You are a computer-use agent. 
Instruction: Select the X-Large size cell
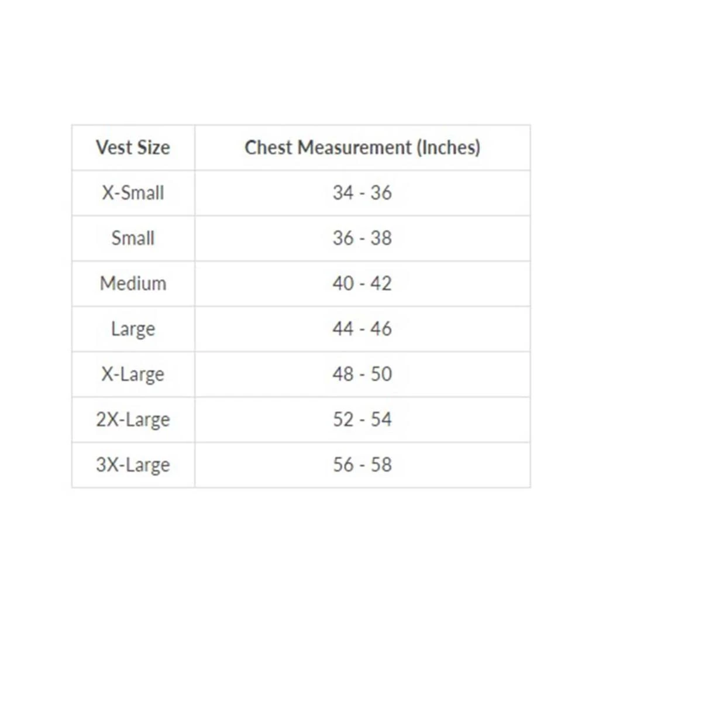pyautogui.click(x=133, y=374)
